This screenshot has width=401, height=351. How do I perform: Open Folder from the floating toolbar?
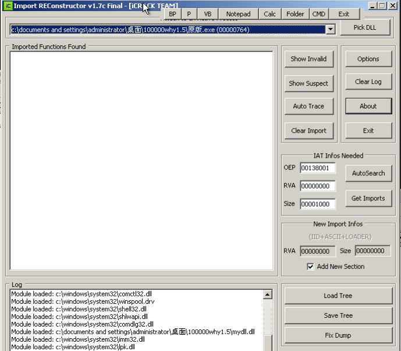(x=295, y=14)
